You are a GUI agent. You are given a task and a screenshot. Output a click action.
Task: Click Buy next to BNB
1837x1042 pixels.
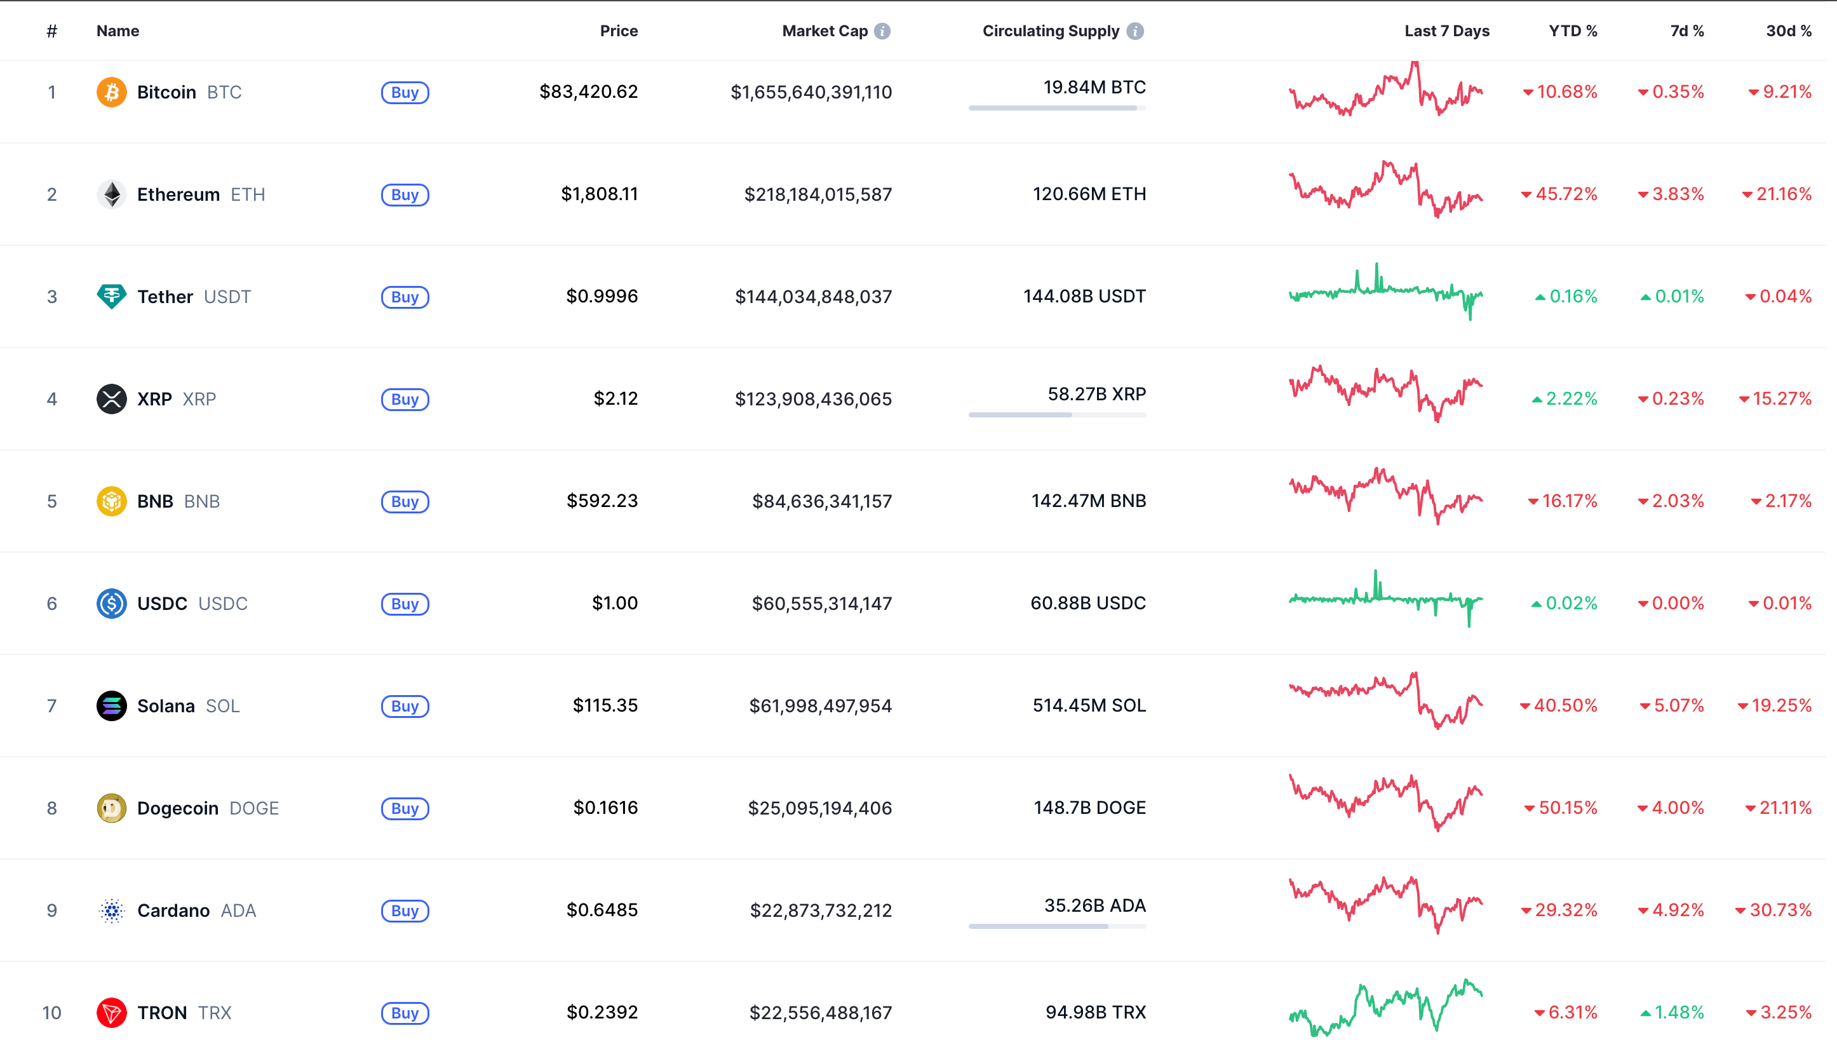pos(405,503)
